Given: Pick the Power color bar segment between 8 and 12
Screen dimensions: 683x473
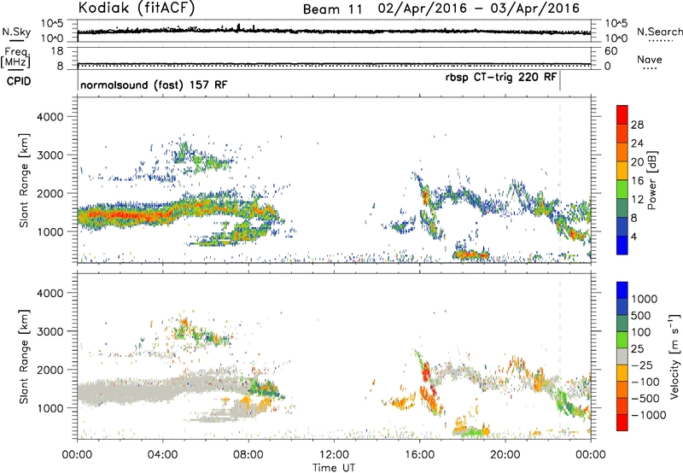Looking at the screenshot, I should tap(622, 208).
